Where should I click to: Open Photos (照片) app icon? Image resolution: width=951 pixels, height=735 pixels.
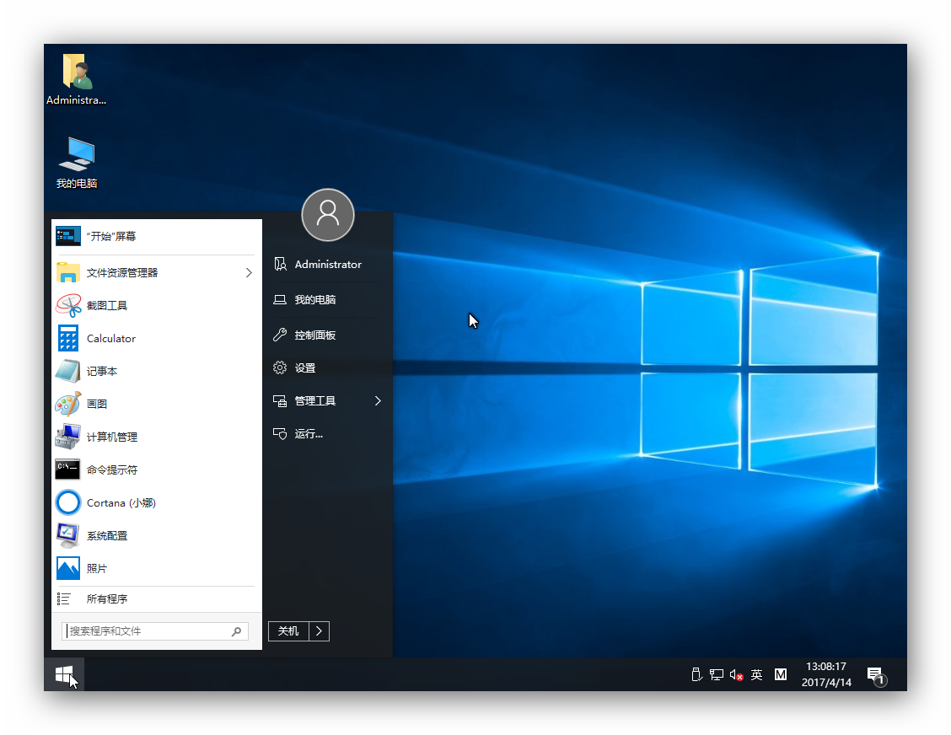[x=68, y=568]
